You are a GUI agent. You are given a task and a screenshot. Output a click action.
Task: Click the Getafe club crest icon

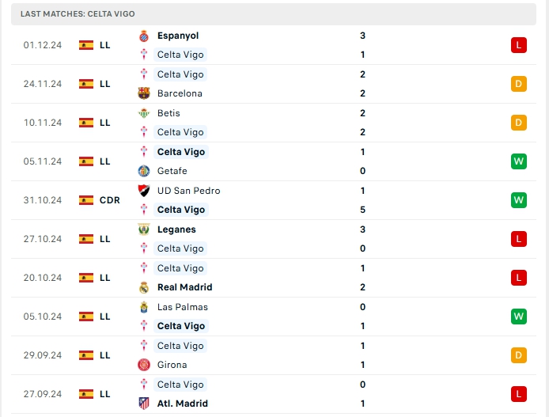144,171
